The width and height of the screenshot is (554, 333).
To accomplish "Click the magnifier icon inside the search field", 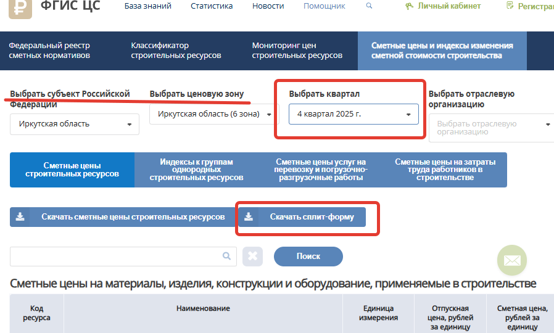I will click(226, 256).
